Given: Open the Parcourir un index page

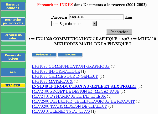Looking at the screenshot, I should coord(13,37).
